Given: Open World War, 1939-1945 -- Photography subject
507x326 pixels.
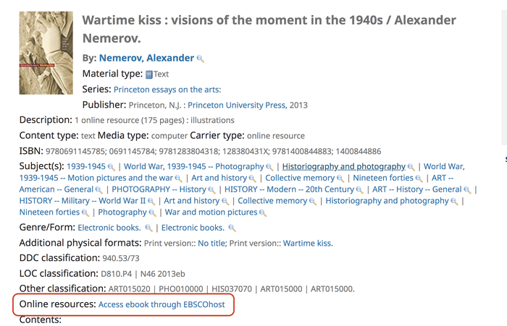Looking at the screenshot, I should pos(184,166).
